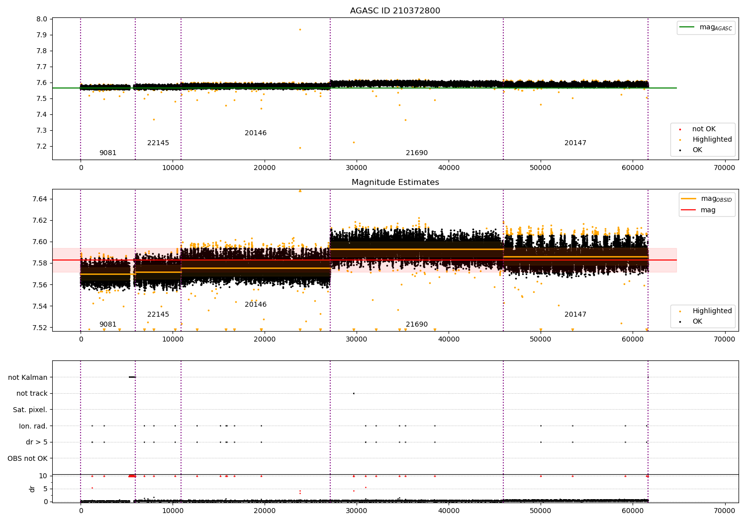
Task: Click the orange outlier point near 7.9 magnitude
Action: (300, 29)
